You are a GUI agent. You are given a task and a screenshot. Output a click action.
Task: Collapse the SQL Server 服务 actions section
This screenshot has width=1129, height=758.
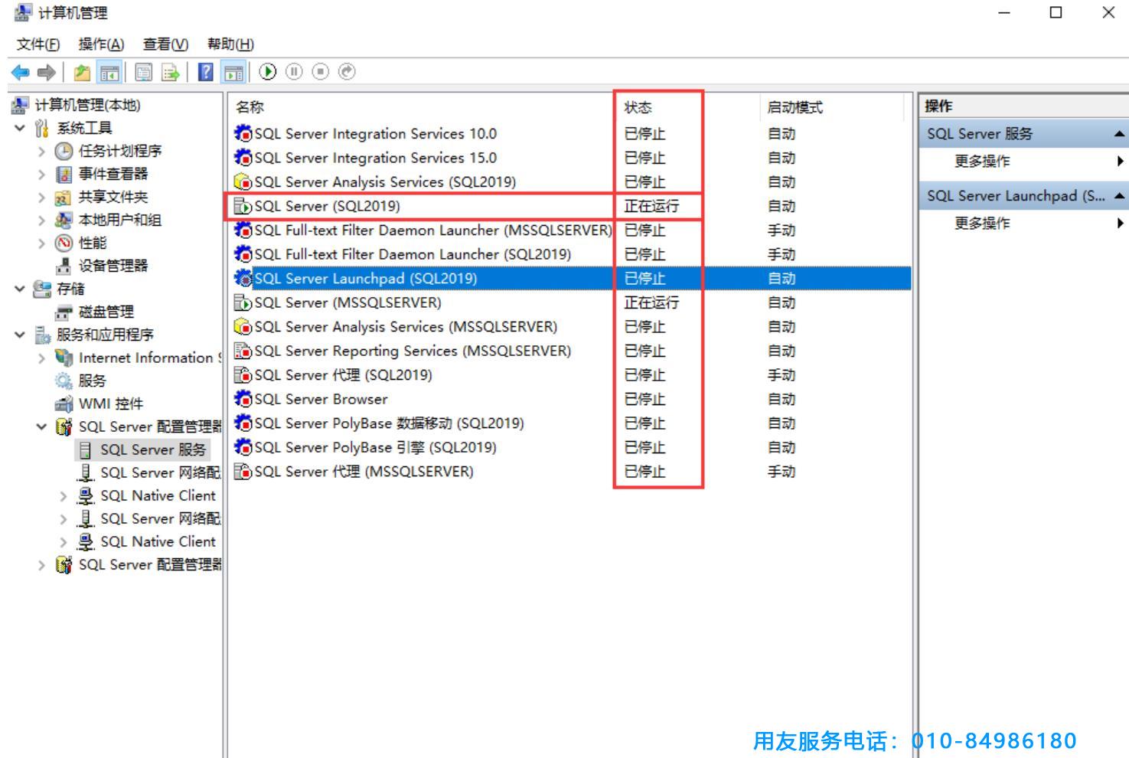pyautogui.click(x=1119, y=134)
